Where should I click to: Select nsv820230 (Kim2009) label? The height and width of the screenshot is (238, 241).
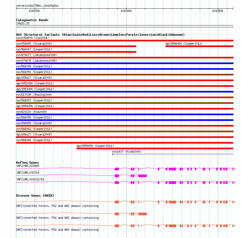[x=32, y=112]
